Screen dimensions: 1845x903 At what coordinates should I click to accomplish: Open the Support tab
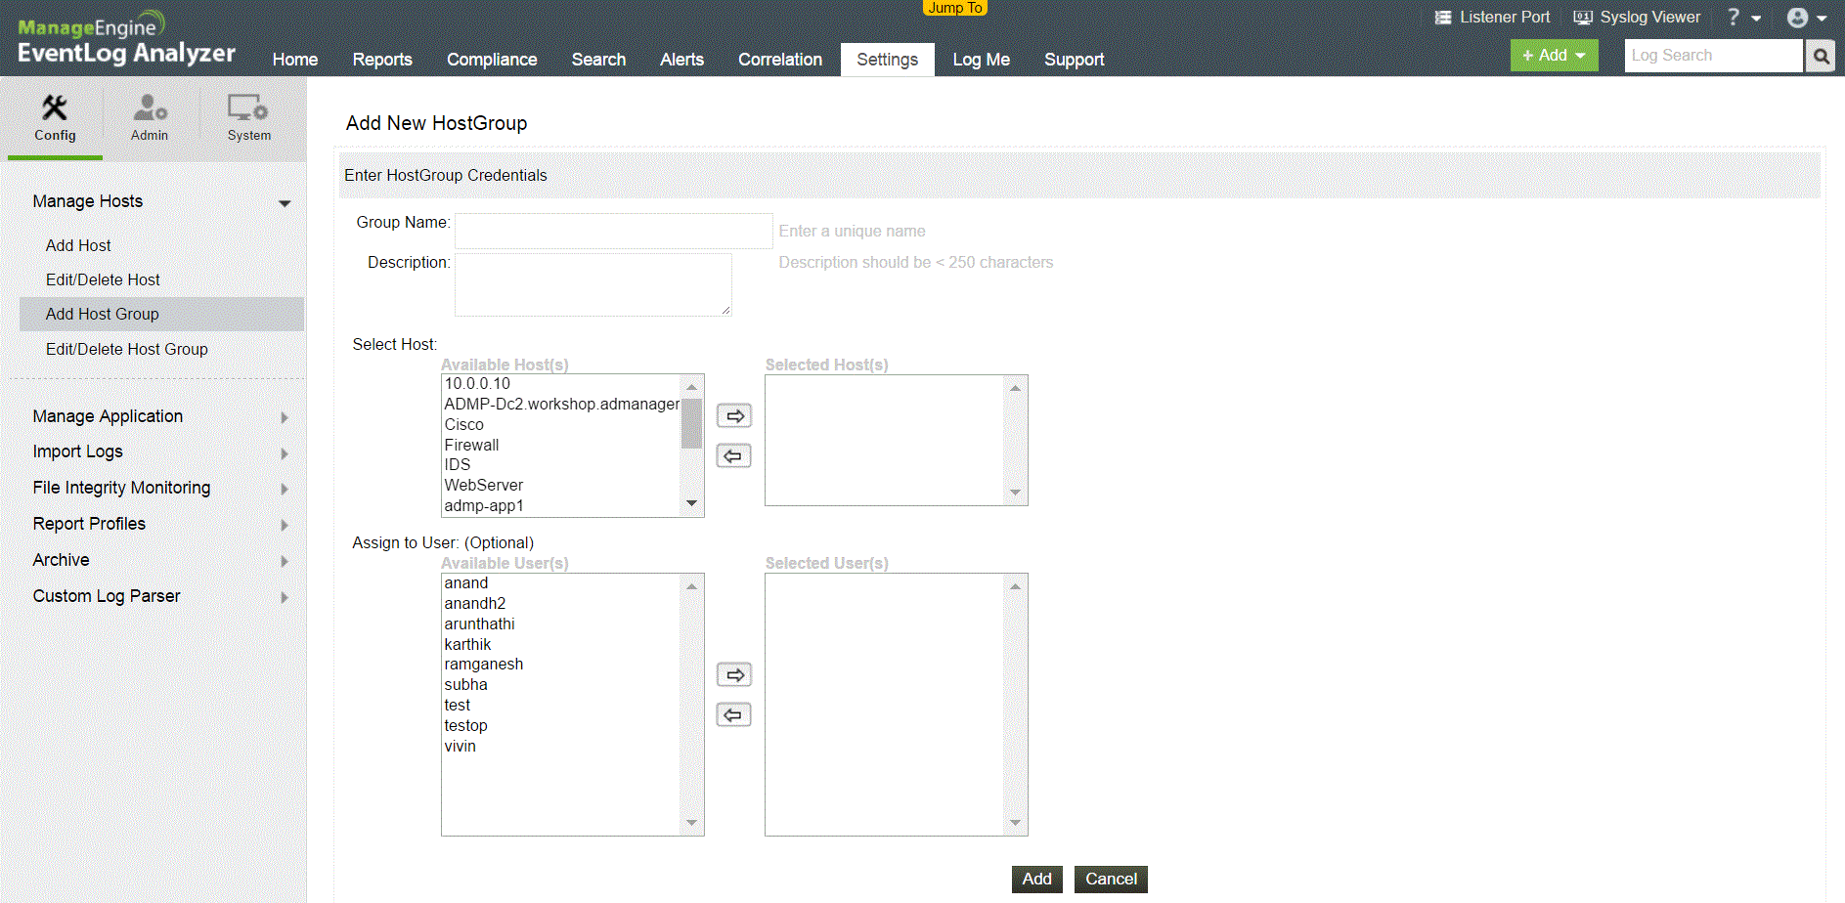pos(1075,60)
